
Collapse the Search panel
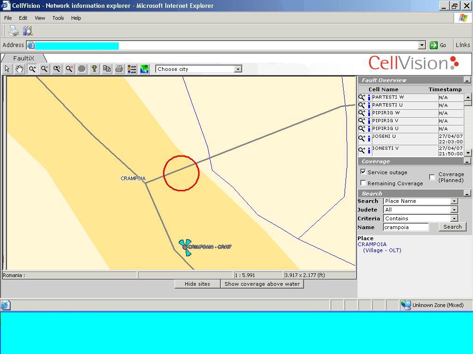coord(467,194)
